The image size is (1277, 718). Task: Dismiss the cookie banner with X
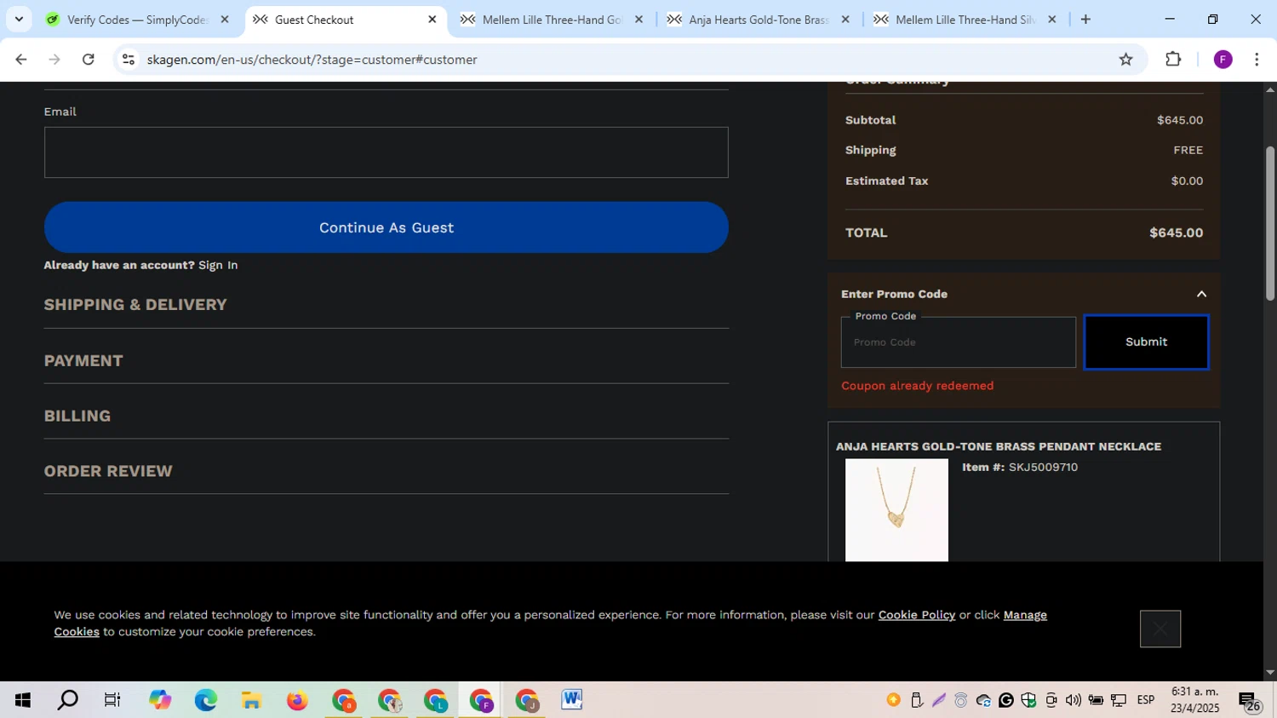point(1160,629)
